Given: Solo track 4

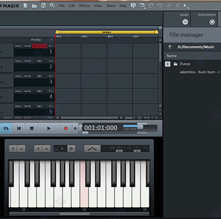Looking at the screenshot, I should (x=18, y=91).
